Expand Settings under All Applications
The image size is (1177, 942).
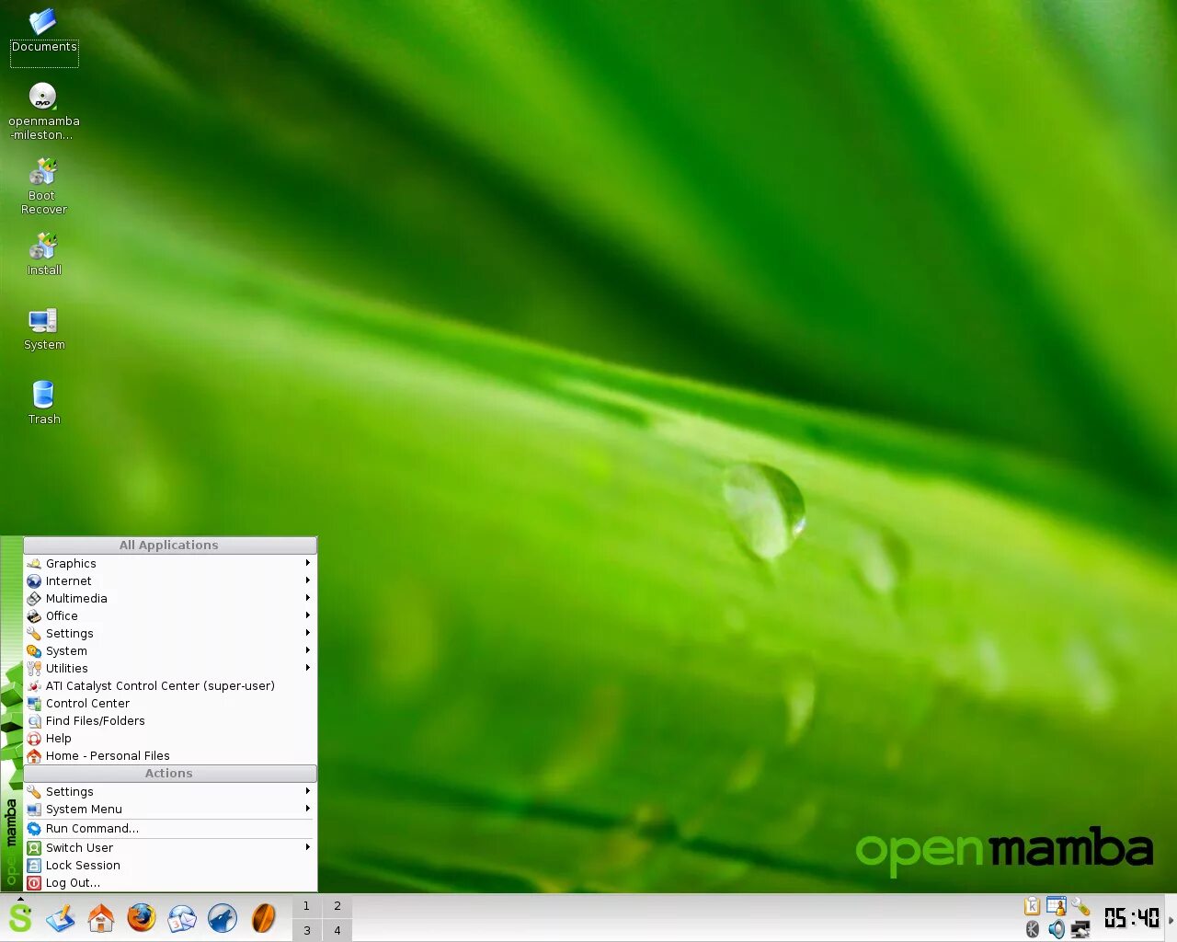(170, 633)
